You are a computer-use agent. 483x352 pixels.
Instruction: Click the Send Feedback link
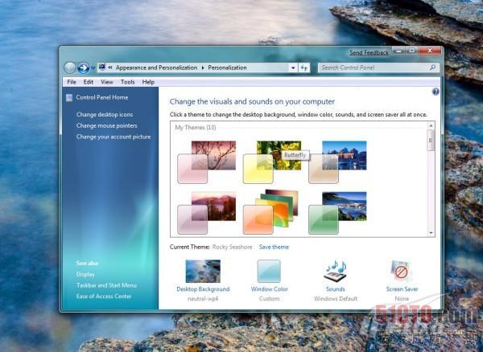coord(369,53)
